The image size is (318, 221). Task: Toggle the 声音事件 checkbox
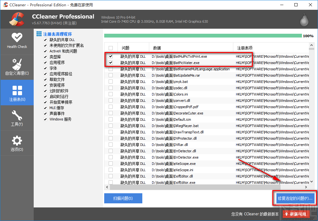(x=45, y=113)
